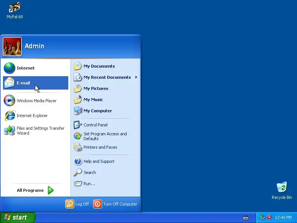Choose the Internet Explorer text label
The width and height of the screenshot is (297, 223).
click(x=32, y=116)
